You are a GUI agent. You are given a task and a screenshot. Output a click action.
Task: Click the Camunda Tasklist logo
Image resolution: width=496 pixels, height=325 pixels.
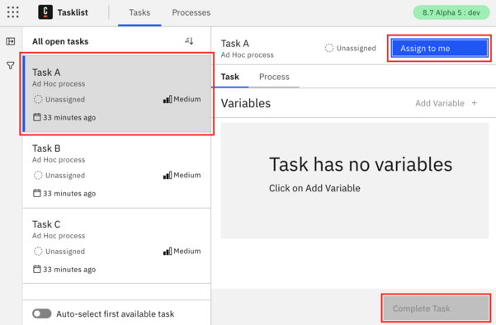tap(45, 12)
